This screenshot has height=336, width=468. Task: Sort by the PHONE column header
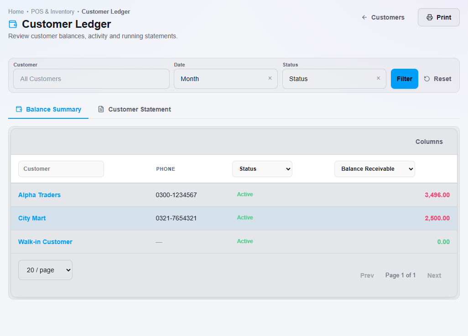[166, 169]
